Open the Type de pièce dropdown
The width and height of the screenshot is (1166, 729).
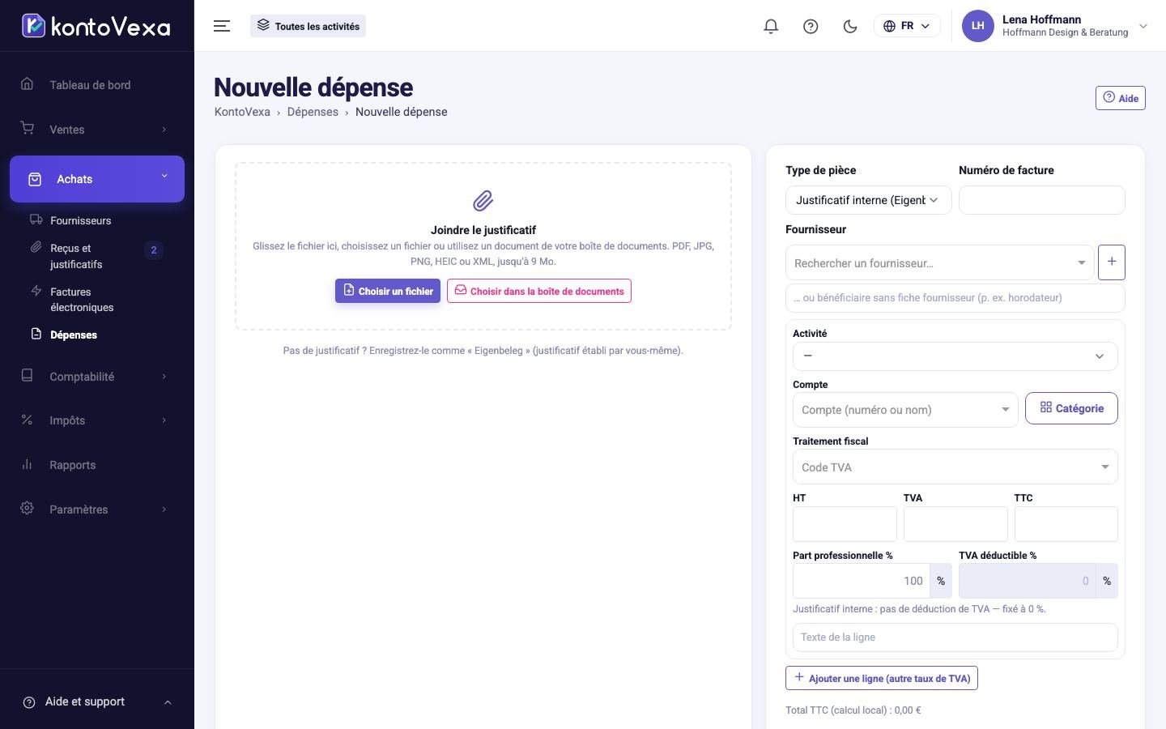click(868, 200)
